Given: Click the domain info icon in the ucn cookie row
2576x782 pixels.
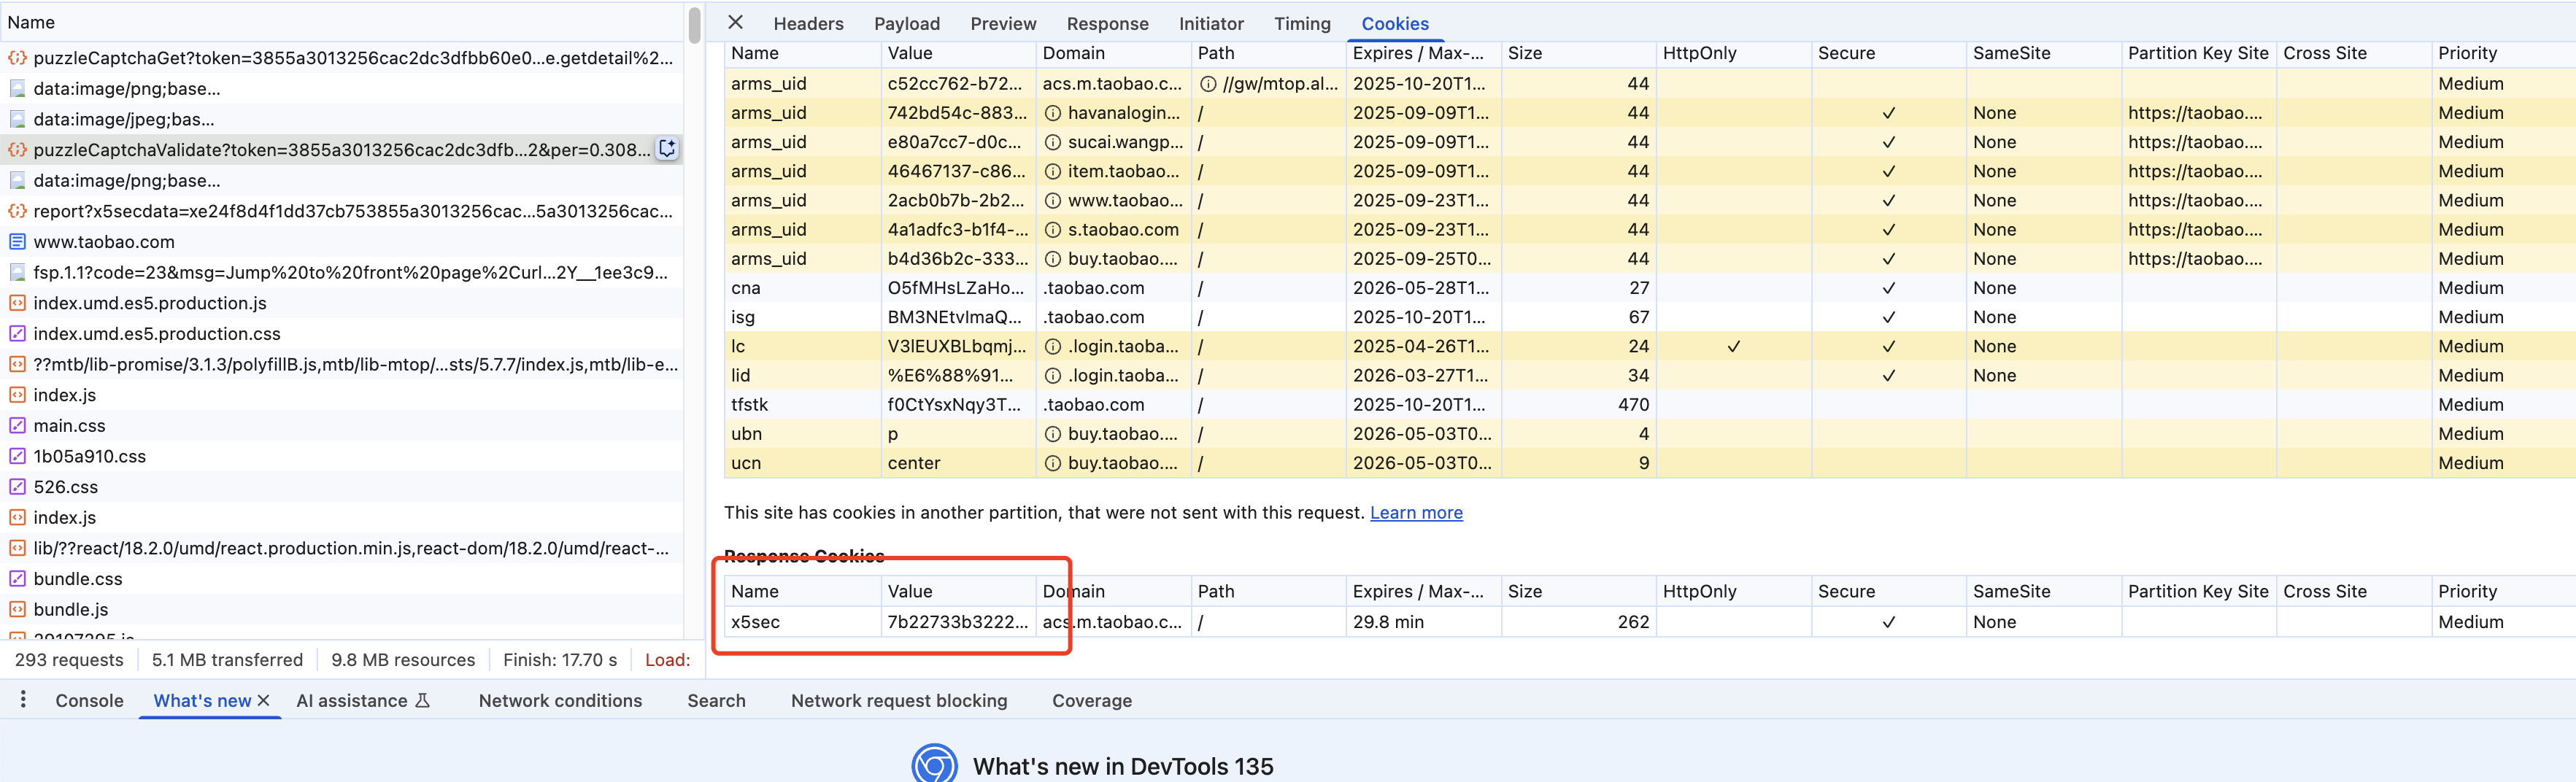Looking at the screenshot, I should point(1052,463).
